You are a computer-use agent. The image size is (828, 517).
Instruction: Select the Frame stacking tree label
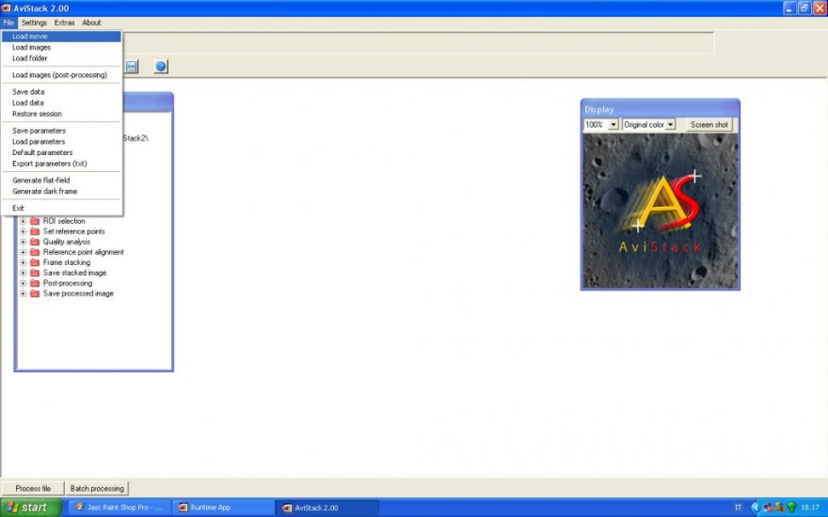(x=67, y=262)
